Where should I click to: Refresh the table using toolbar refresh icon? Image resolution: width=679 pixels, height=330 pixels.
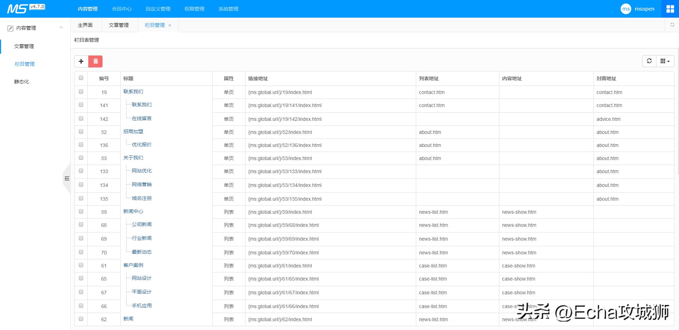[649, 61]
